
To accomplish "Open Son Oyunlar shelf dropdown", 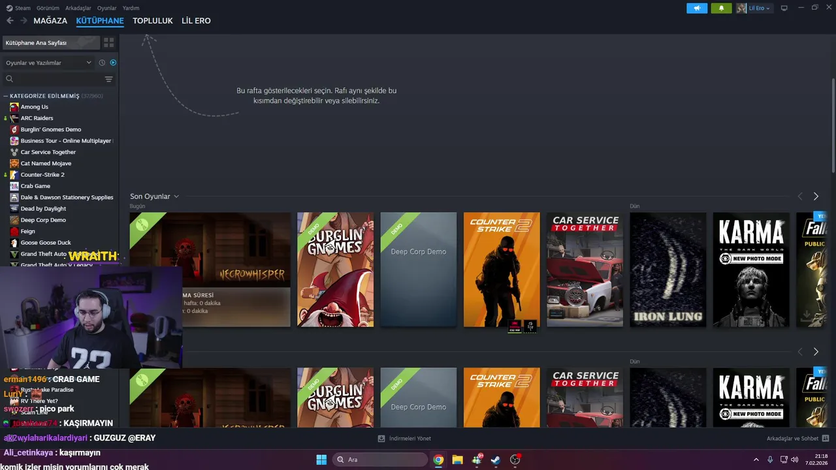I will click(176, 196).
